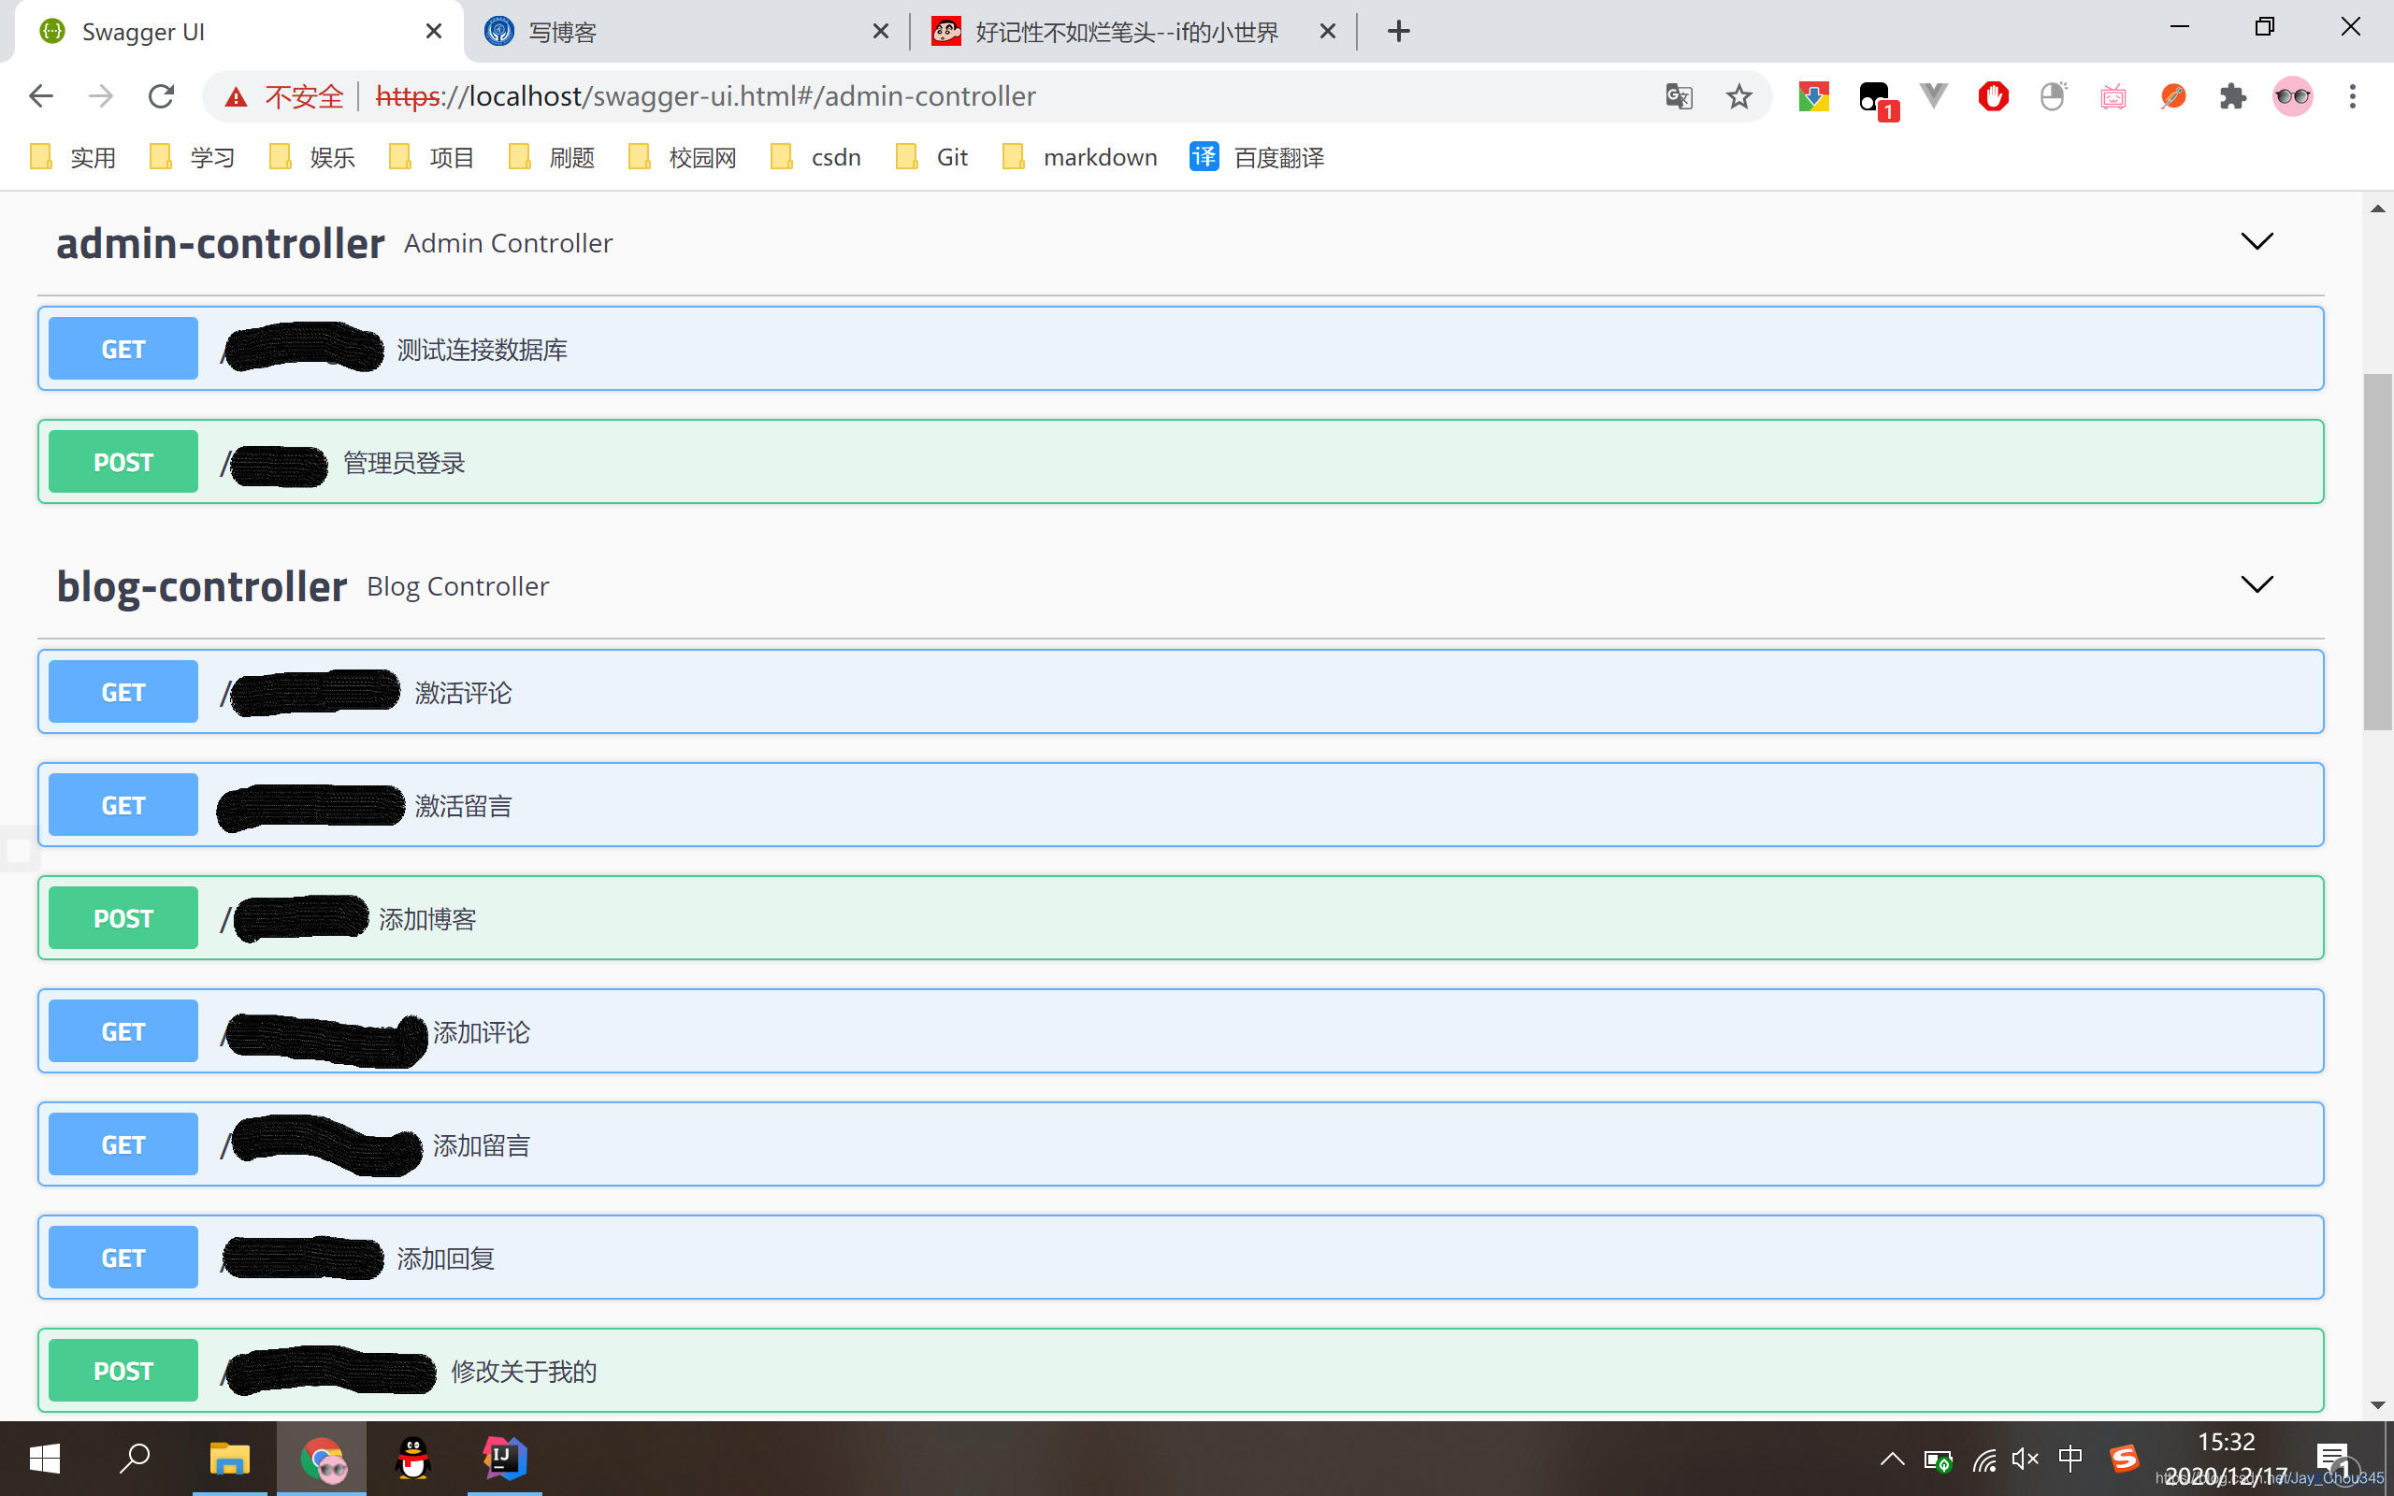Open the markdown bookmarks folder
The image size is (2394, 1496).
tap(1080, 157)
